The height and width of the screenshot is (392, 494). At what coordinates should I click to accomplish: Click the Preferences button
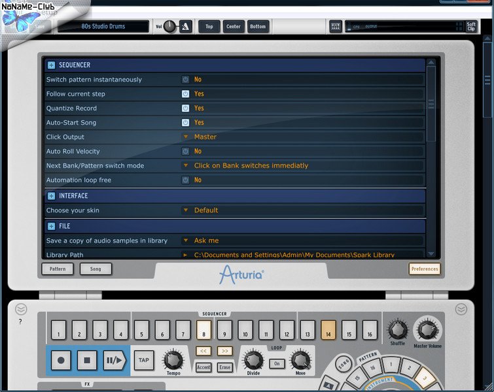pos(425,269)
